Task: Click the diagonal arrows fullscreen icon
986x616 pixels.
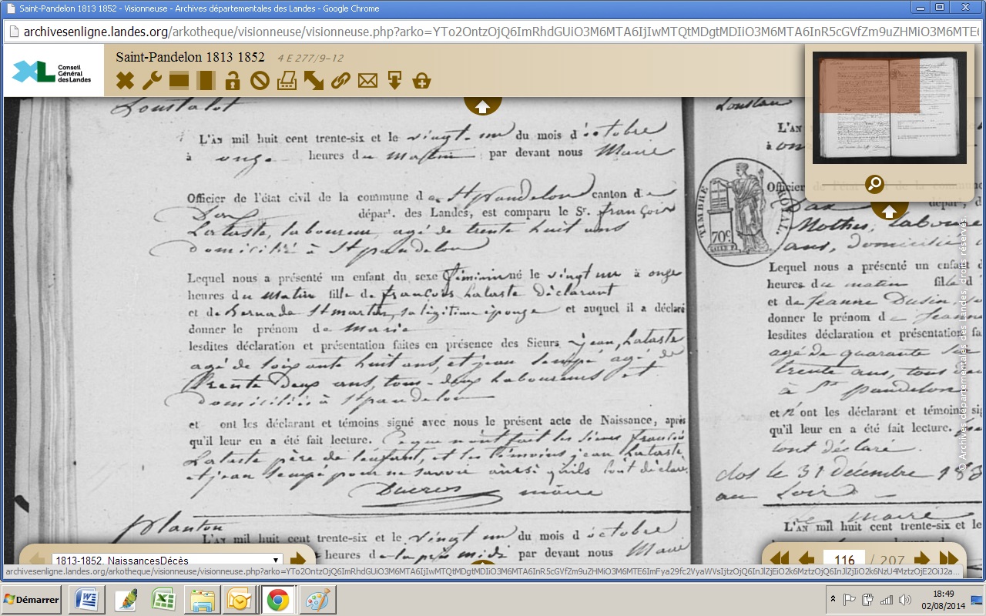Action: tap(314, 80)
